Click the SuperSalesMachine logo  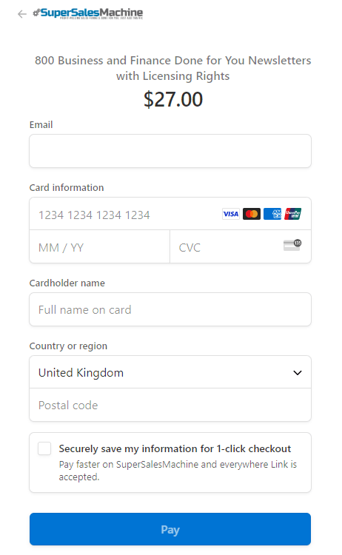coord(88,13)
